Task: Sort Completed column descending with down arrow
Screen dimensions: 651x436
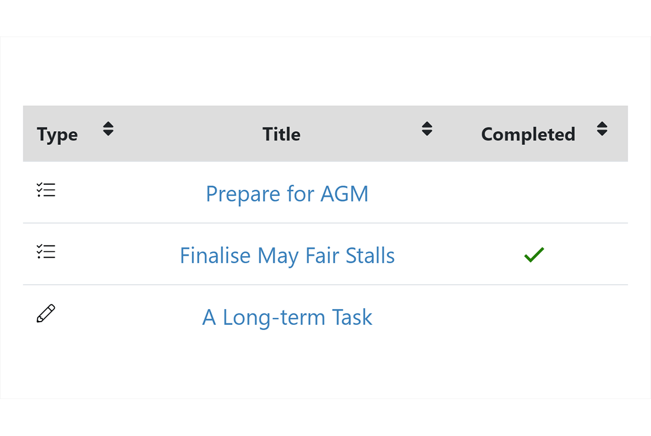Action: (x=602, y=133)
